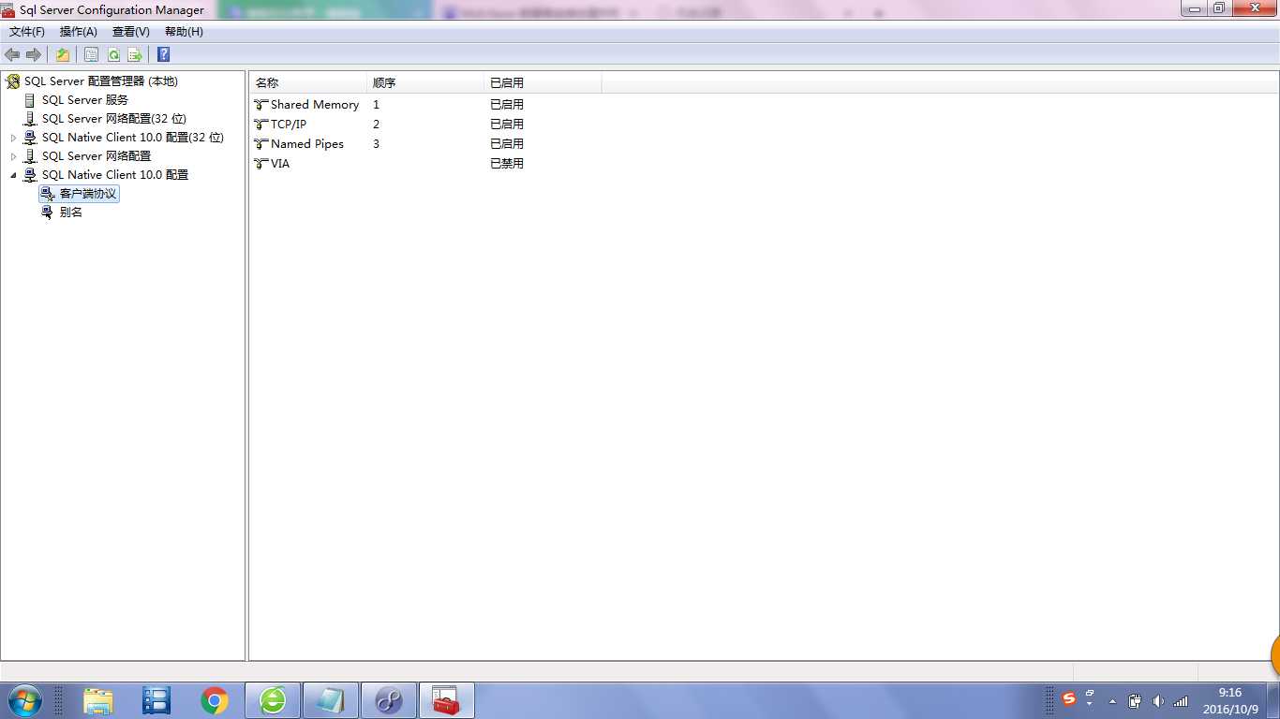Sort by the 已启用 column header
The height and width of the screenshot is (719, 1280).
pyautogui.click(x=543, y=83)
